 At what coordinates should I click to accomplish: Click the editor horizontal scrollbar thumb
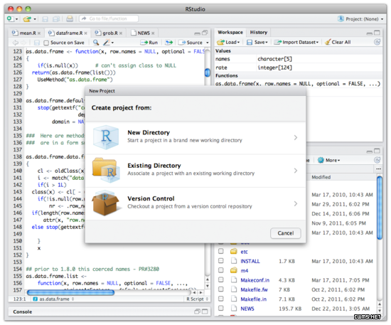[x=70, y=292]
